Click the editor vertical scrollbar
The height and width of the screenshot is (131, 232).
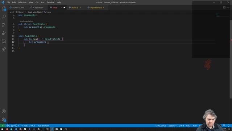pos(231,59)
